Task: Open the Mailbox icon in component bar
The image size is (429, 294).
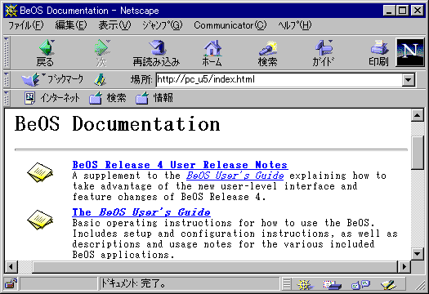Action: point(332,285)
